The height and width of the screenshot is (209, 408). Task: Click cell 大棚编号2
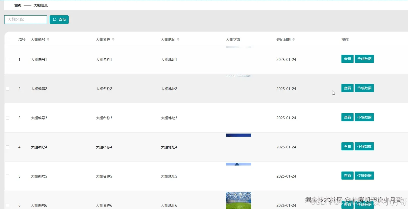point(39,89)
